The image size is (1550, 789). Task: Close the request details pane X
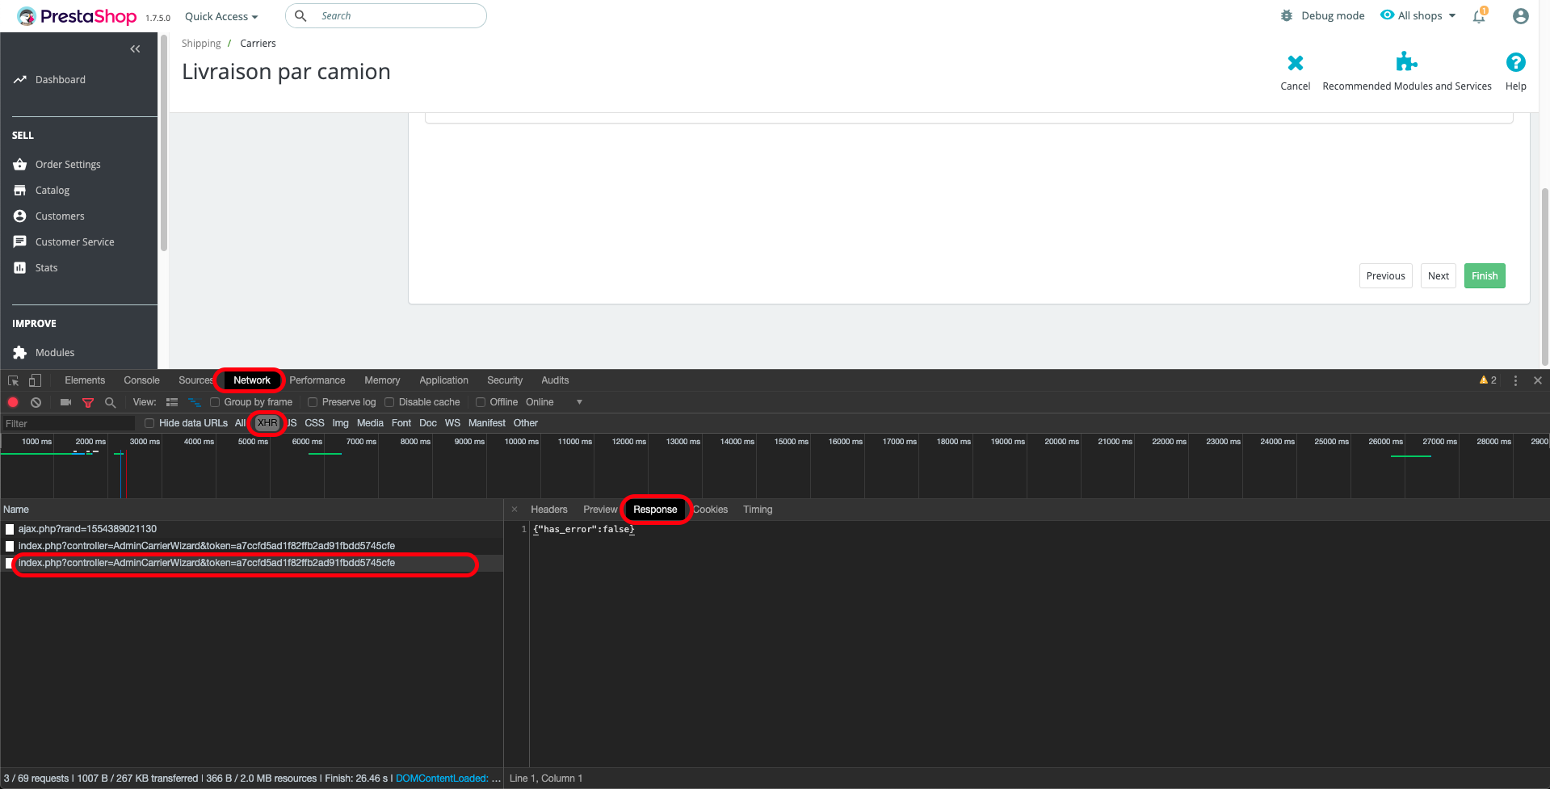pyautogui.click(x=515, y=510)
